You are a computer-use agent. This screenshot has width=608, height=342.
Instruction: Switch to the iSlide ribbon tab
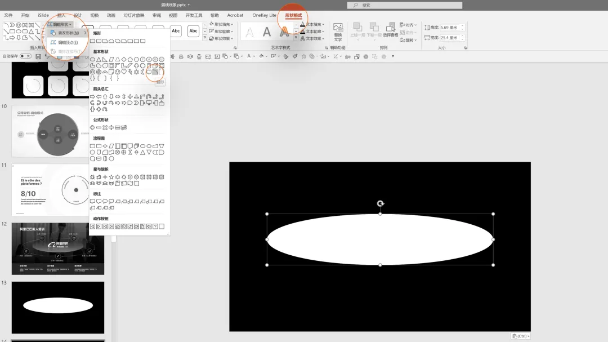43,16
